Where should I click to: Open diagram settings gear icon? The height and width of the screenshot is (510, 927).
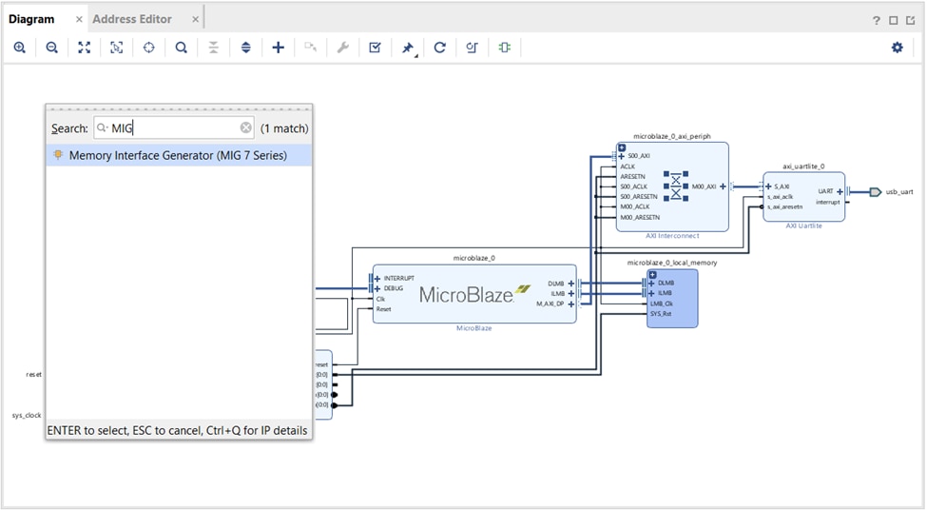coord(898,48)
